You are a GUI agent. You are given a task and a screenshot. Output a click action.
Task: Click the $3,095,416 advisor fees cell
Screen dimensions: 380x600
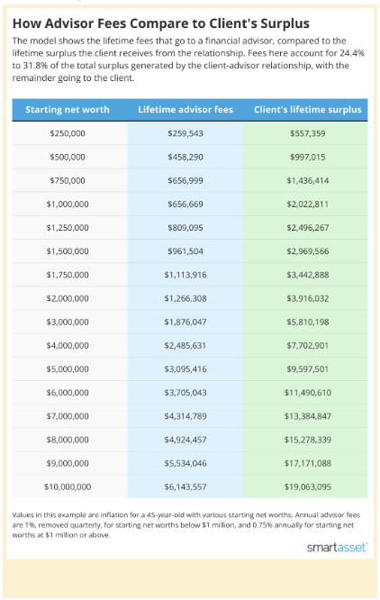pyautogui.click(x=185, y=369)
